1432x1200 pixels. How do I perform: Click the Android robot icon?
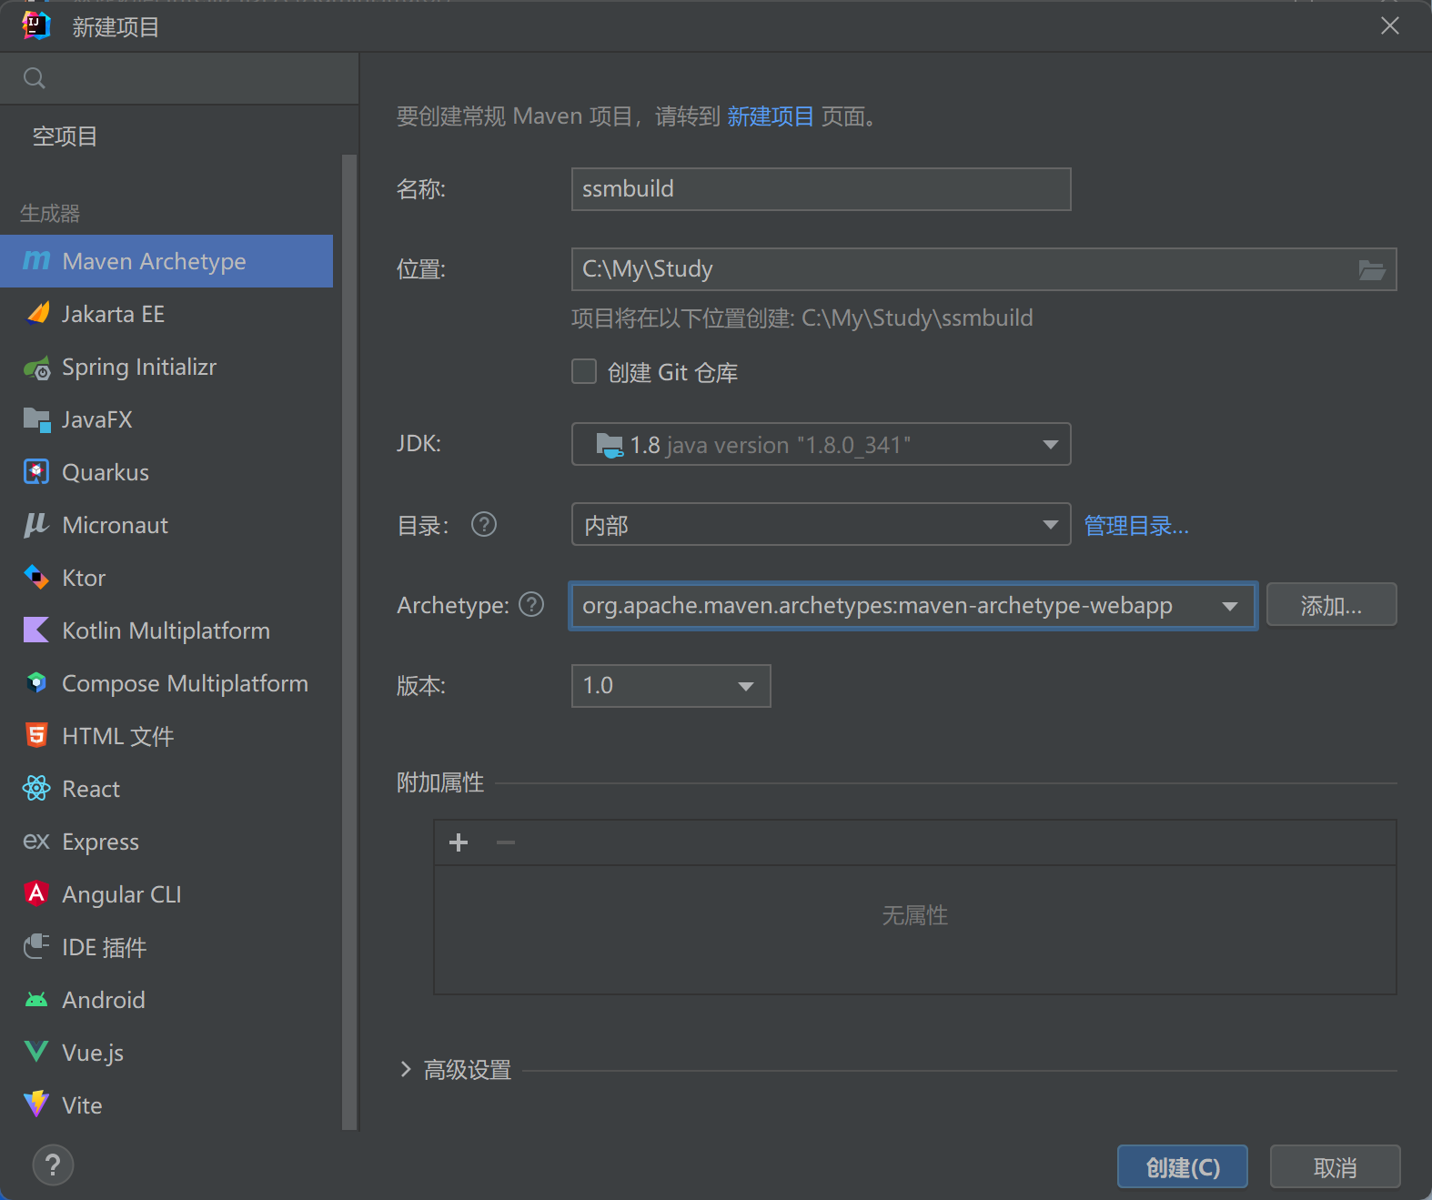click(x=36, y=1000)
